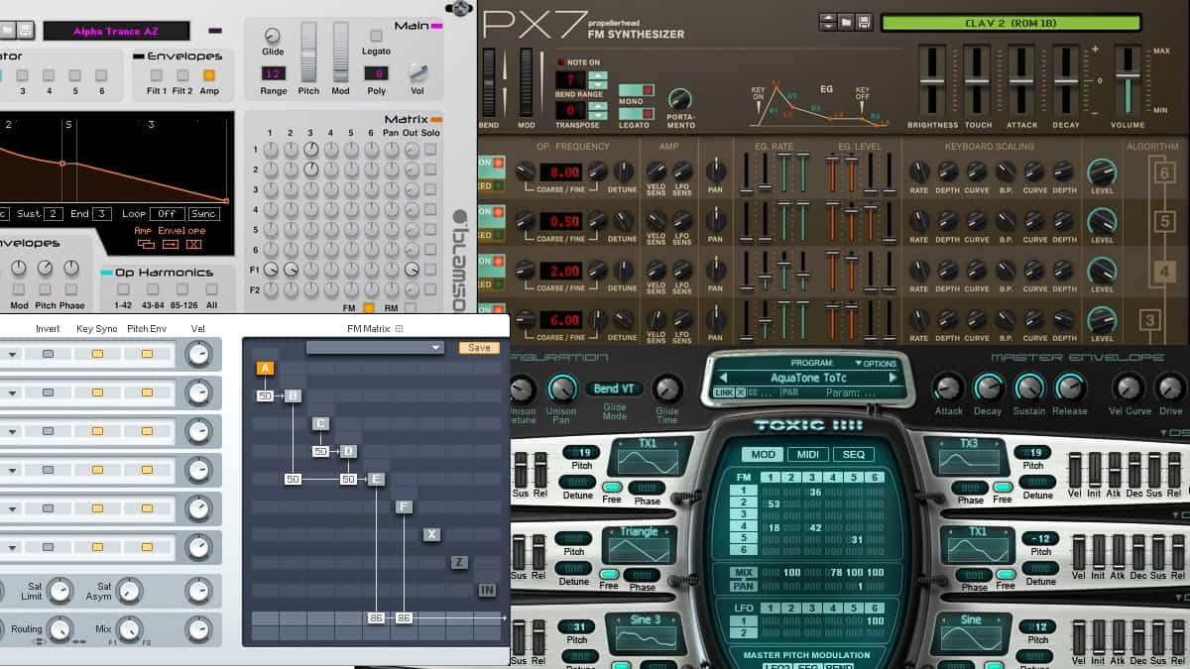Open the Triangle waveform selector in Toxic
This screenshot has width=1190, height=669.
(639, 543)
